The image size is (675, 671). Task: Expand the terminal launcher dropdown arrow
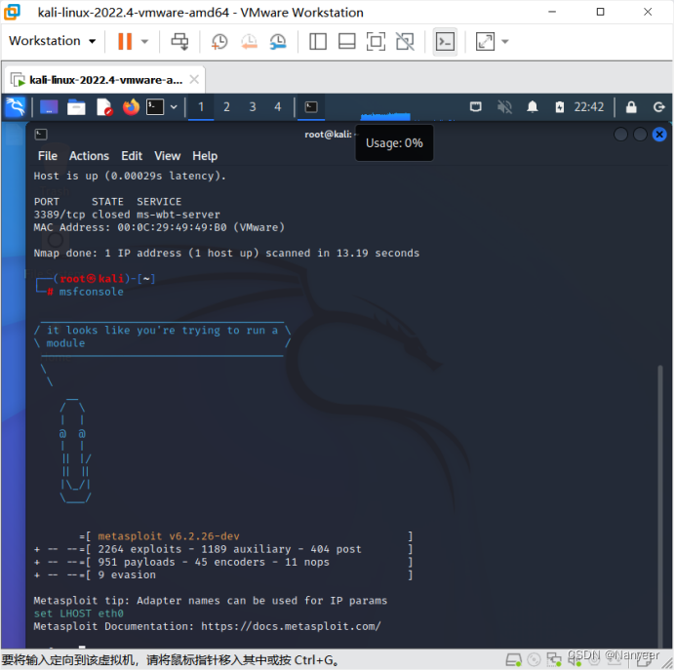click(x=174, y=106)
